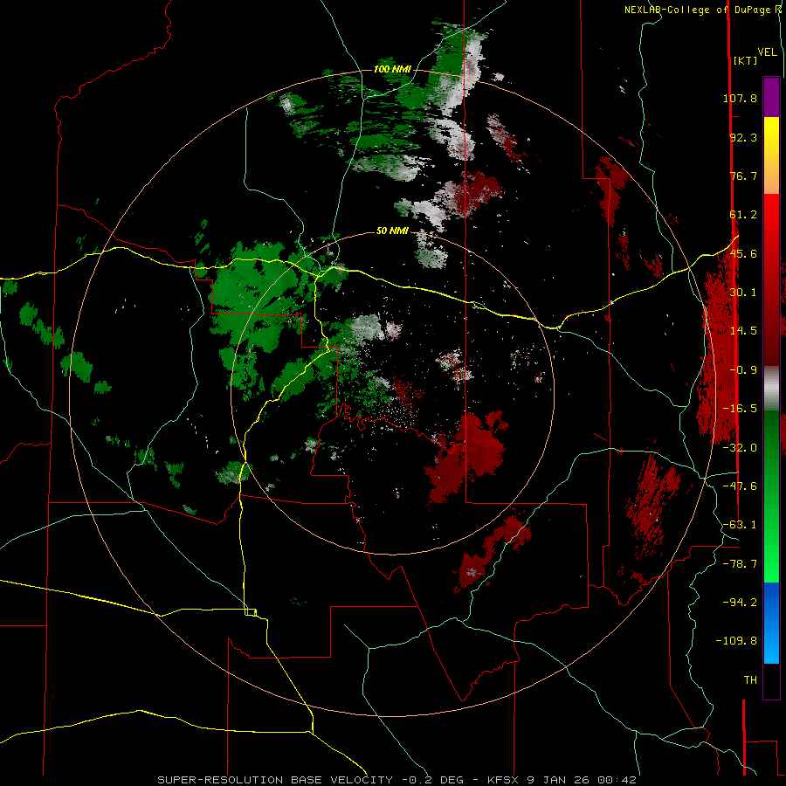Click the gray segment of the color bar
The image size is (786, 786).
click(771, 389)
